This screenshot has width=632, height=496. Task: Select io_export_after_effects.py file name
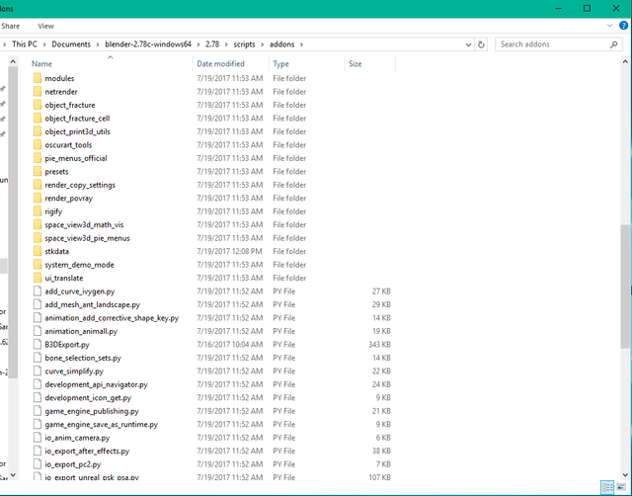[x=87, y=451]
